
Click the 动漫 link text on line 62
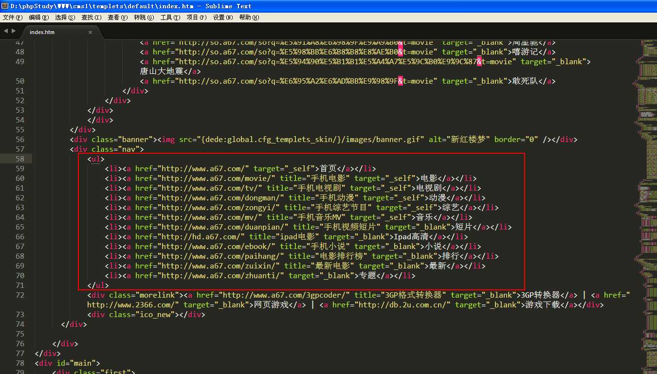pyautogui.click(x=438, y=198)
